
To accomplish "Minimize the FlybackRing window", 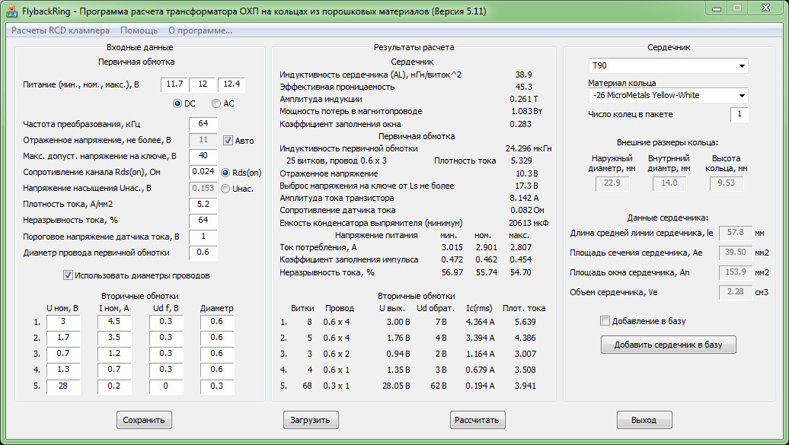I will [x=717, y=8].
